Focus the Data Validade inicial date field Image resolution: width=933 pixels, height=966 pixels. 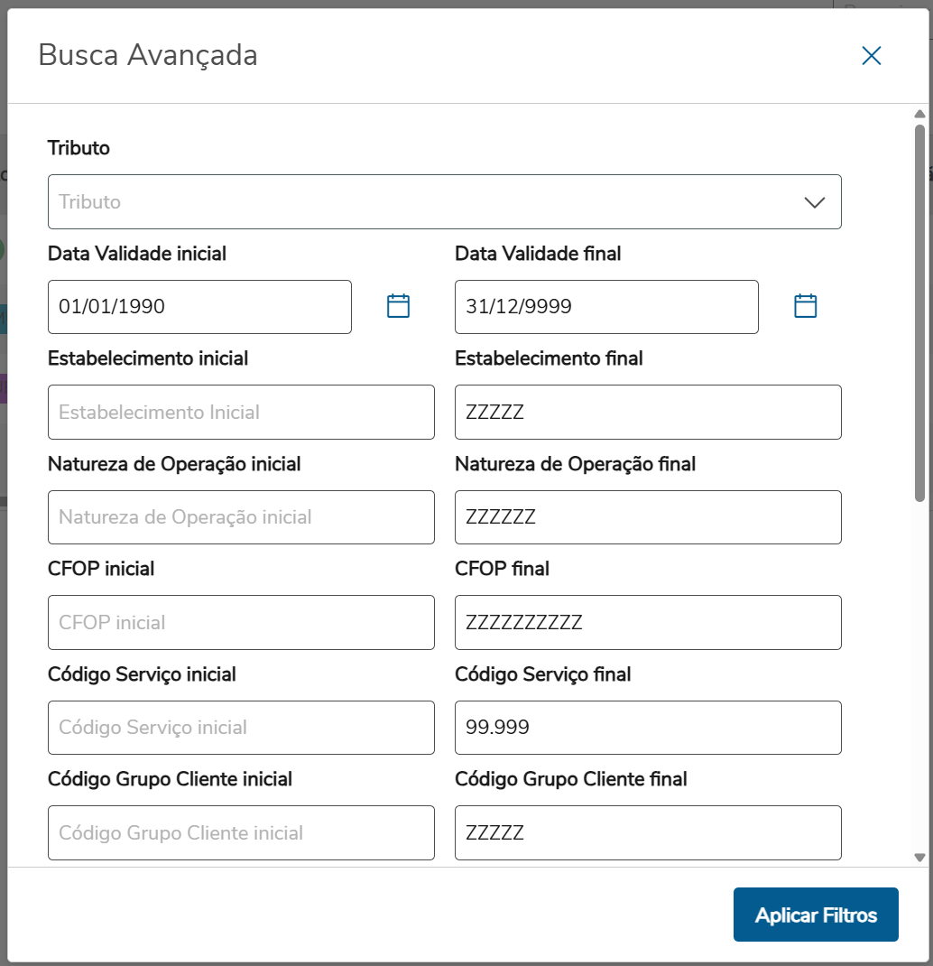click(x=199, y=307)
